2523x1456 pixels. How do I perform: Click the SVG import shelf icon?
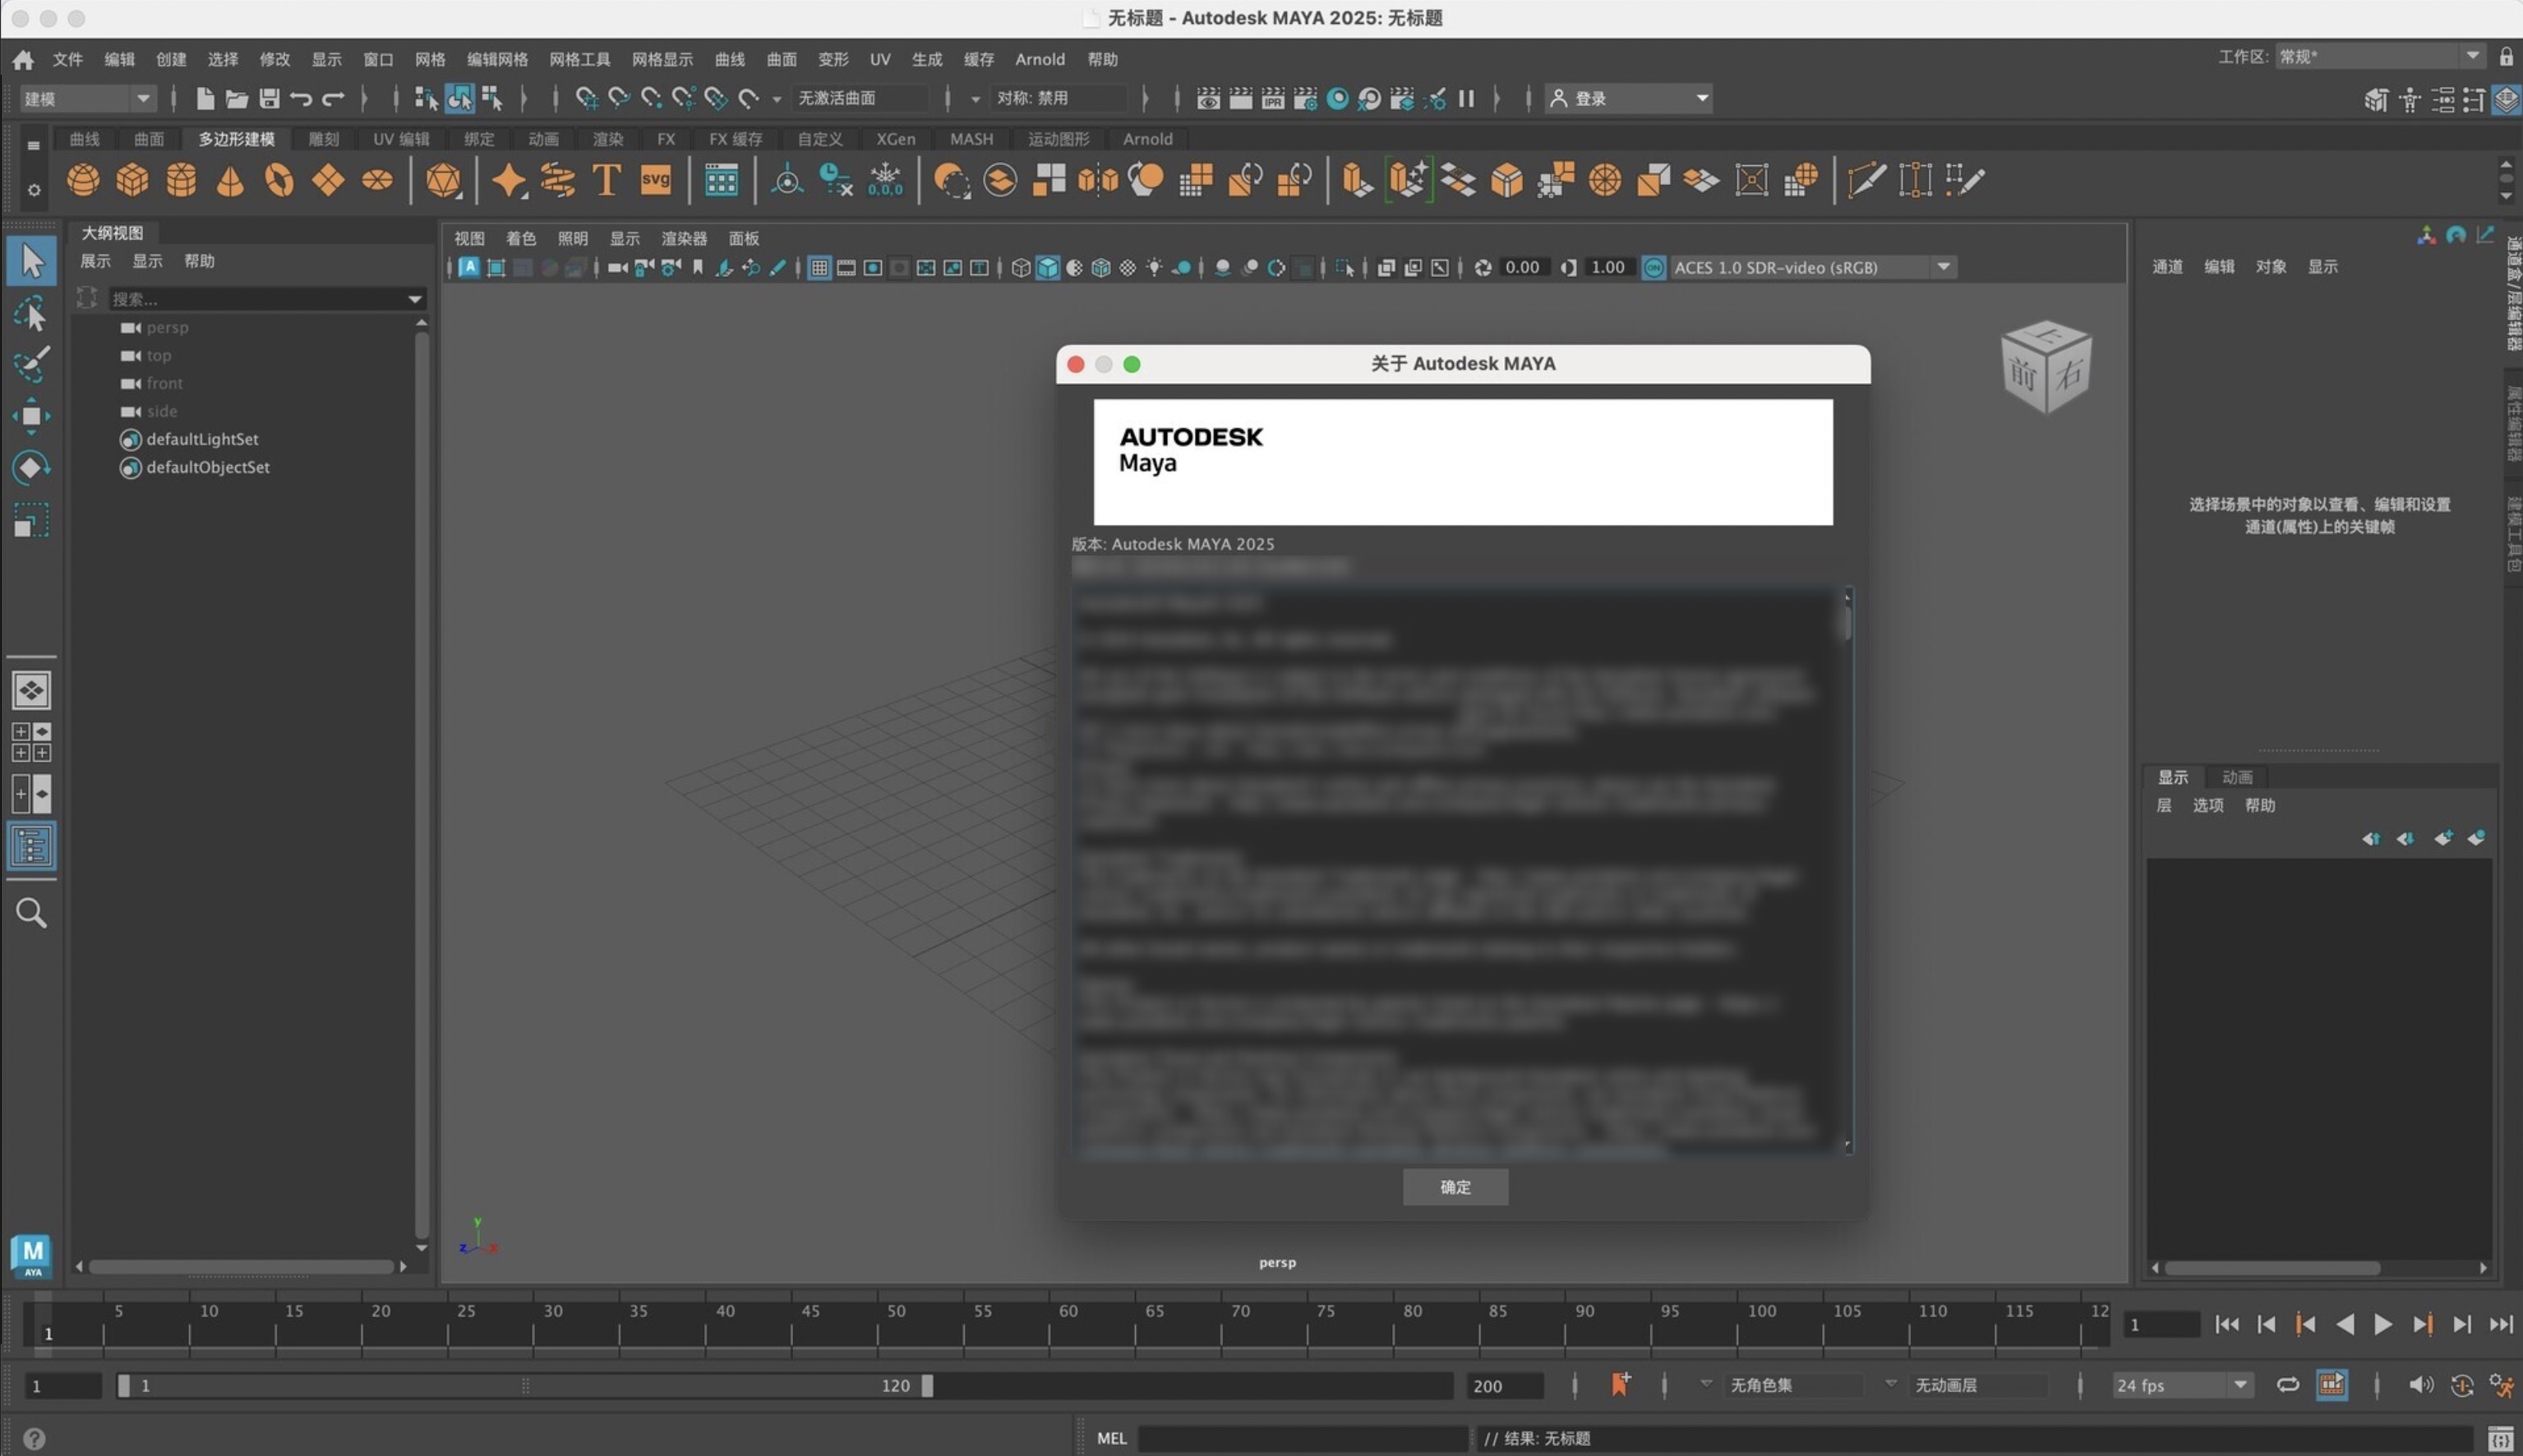655,181
